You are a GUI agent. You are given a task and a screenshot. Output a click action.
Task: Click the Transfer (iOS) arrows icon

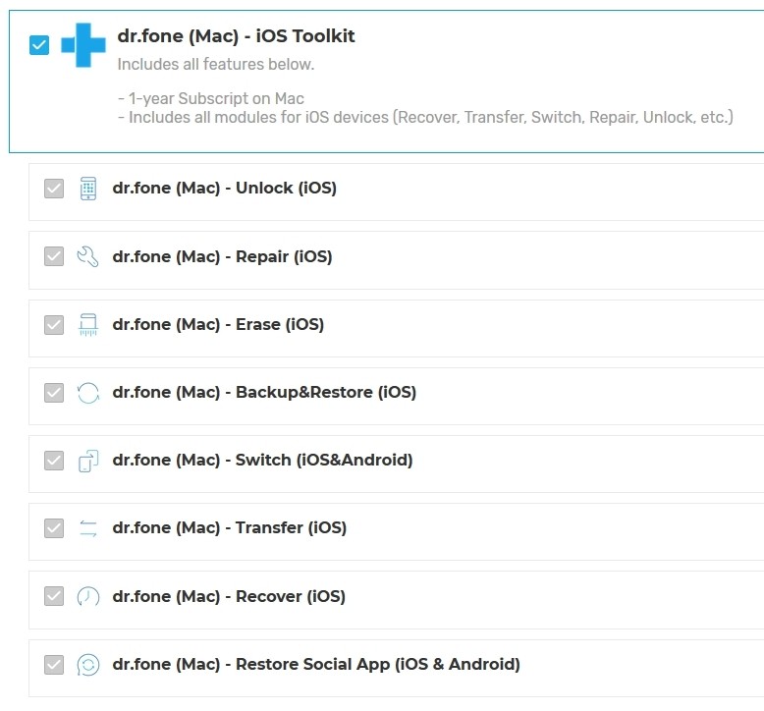coord(88,528)
